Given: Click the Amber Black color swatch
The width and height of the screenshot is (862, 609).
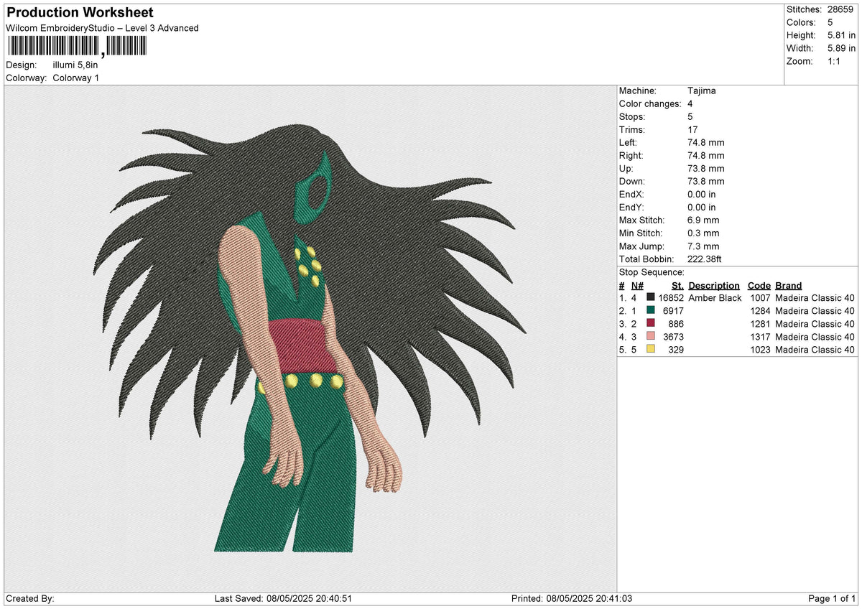Looking at the screenshot, I should point(651,297).
